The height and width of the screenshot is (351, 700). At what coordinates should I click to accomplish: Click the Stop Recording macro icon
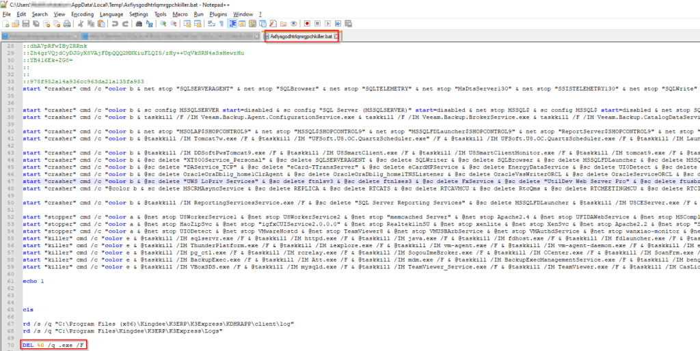[317, 24]
